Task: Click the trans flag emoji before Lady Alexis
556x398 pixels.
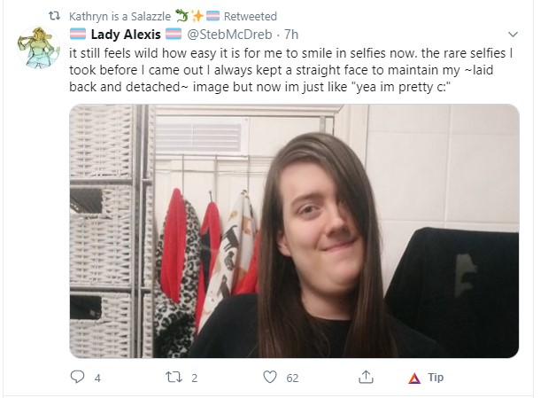Action: tap(78, 35)
